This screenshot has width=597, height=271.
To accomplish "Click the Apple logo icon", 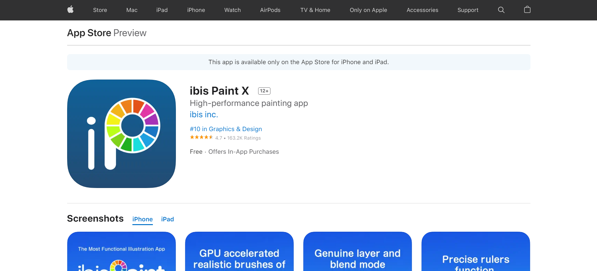I will click(x=71, y=10).
